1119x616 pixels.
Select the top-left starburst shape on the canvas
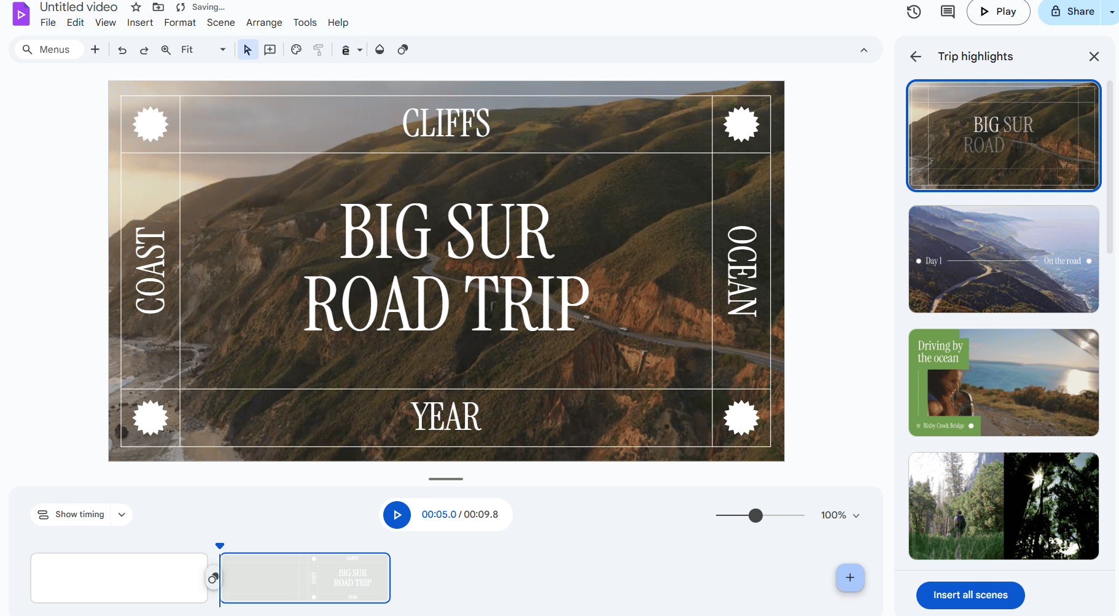(x=150, y=124)
